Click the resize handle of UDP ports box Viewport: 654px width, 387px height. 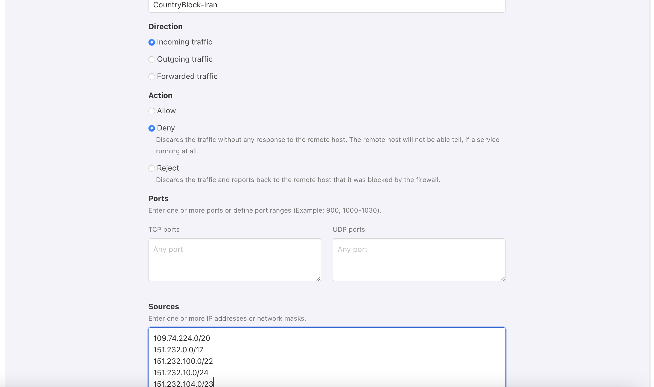pos(503,279)
